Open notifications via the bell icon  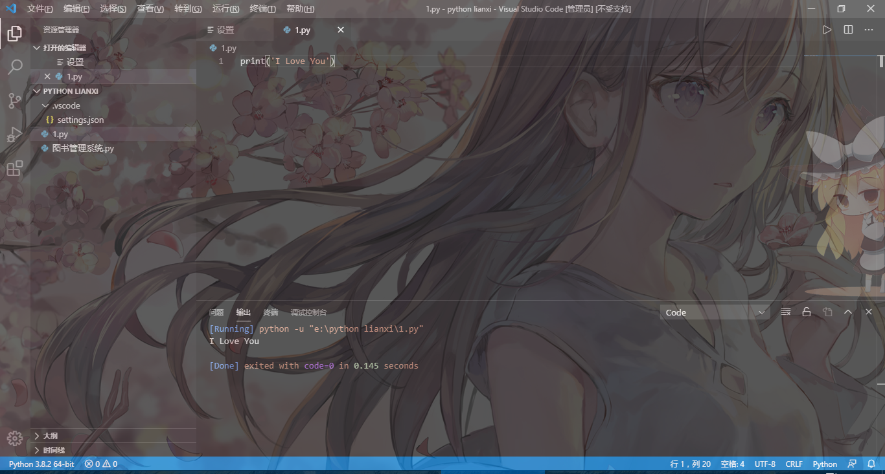point(871,464)
